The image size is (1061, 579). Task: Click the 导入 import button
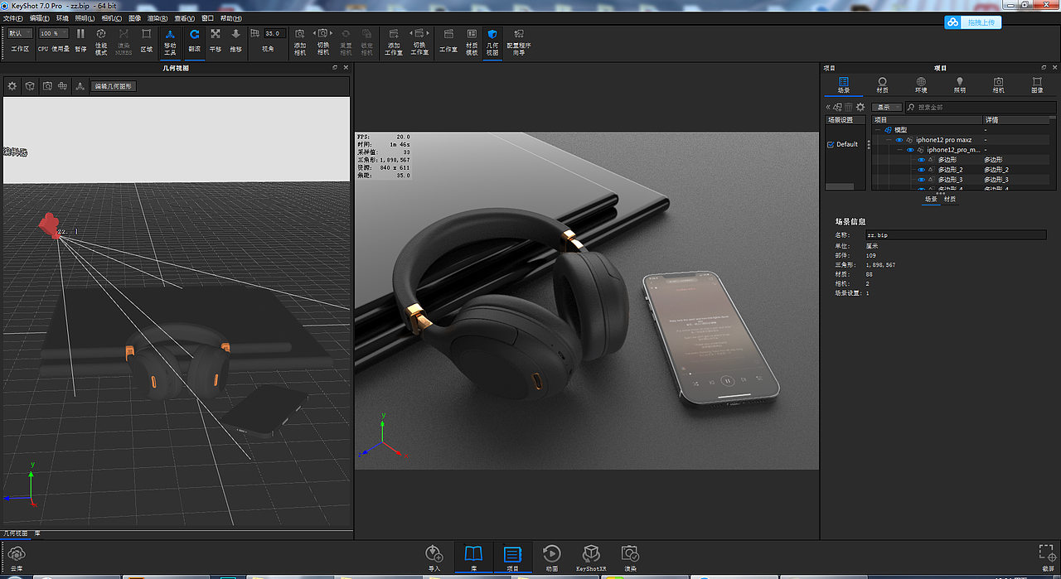[434, 557]
